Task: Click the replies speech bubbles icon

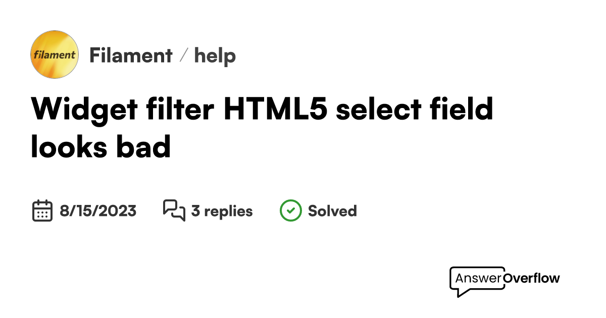Action: point(174,210)
